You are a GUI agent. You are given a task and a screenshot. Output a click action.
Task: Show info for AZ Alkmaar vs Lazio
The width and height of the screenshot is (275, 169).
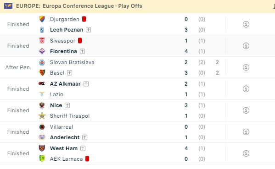[x=246, y=89]
